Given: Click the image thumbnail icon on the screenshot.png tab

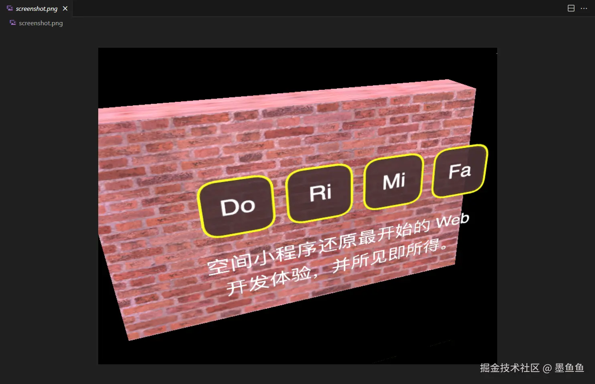Looking at the screenshot, I should 10,8.
